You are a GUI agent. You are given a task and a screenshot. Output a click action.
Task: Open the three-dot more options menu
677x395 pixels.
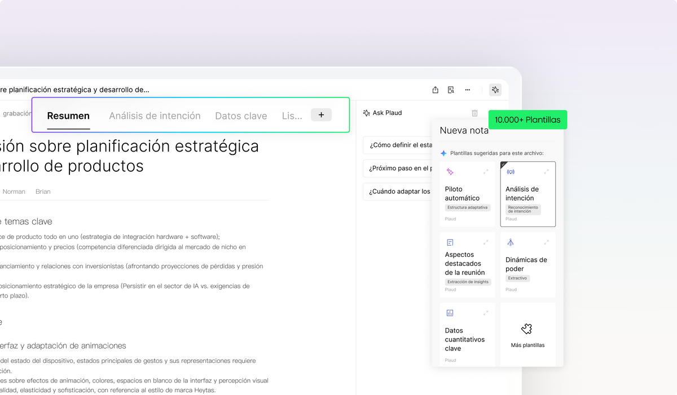point(468,90)
